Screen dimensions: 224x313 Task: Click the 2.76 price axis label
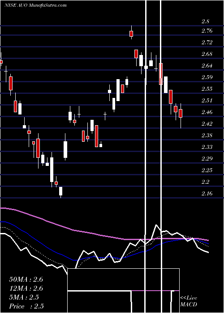pos(207,31)
